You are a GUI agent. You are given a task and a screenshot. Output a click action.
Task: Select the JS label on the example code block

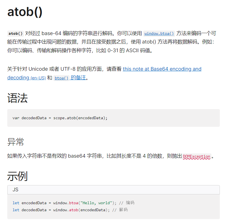(15, 190)
